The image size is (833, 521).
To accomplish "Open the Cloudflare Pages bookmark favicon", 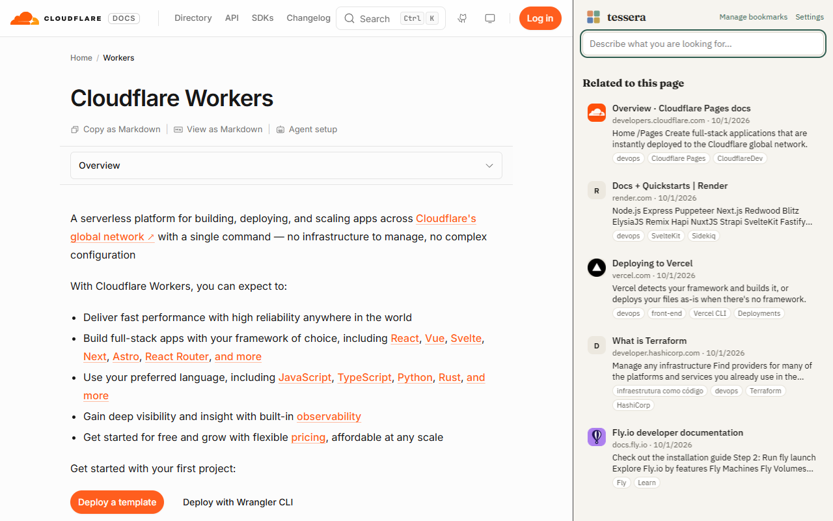I will point(597,113).
